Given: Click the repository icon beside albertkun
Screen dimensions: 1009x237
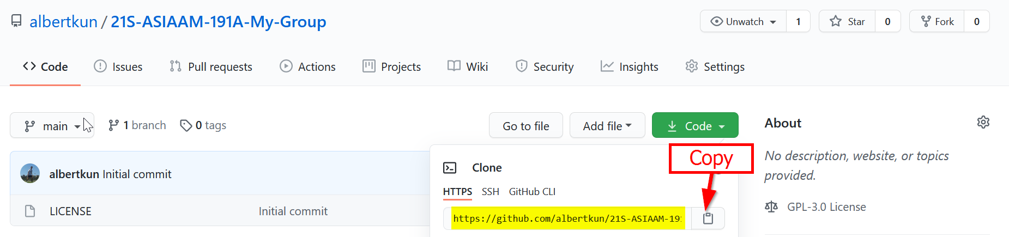Looking at the screenshot, I should pyautogui.click(x=17, y=21).
